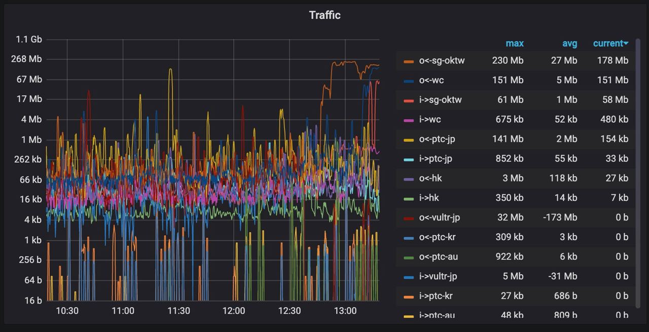Sort legend by the current column

608,44
